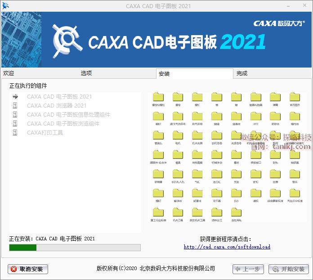313x280 pixels.
Task: Switch to the 欢迎 tab
Action: (9, 73)
